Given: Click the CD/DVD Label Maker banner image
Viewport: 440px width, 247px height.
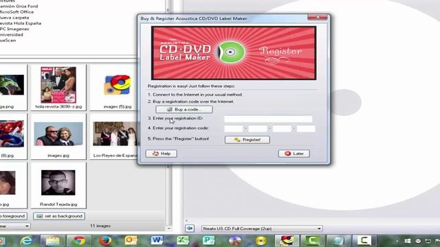Looking at the screenshot, I should tap(234, 53).
